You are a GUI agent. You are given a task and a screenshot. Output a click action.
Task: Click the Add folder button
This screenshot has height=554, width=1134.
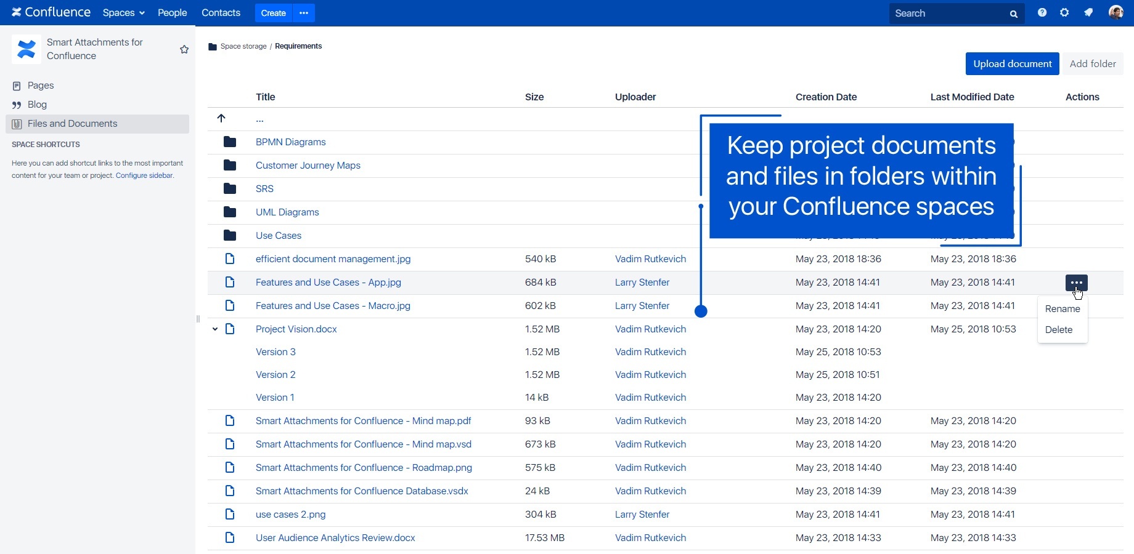tap(1092, 64)
